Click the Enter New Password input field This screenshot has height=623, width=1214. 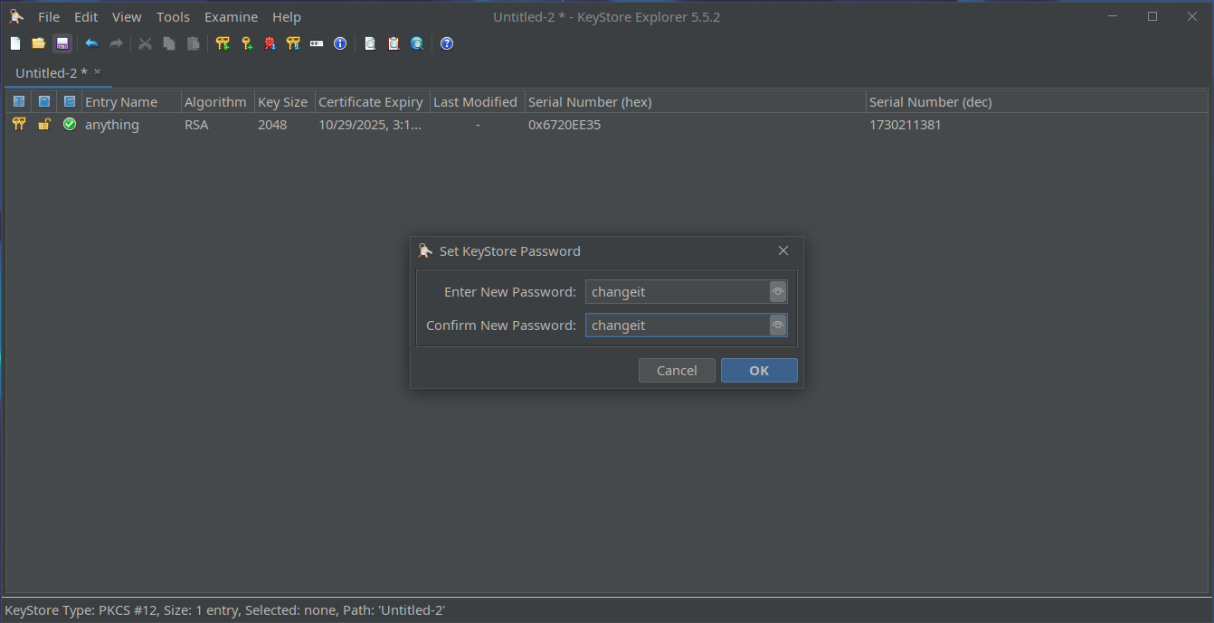[677, 291]
